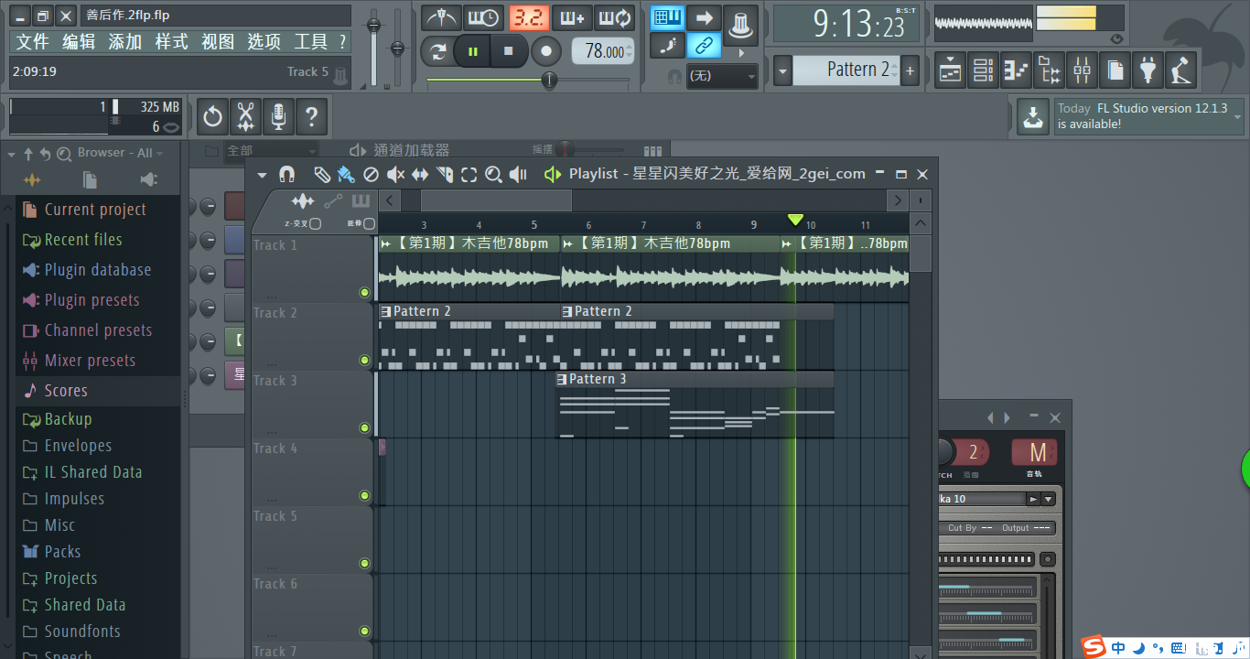This screenshot has width=1250, height=659.
Task: Add new pattern with plus button
Action: point(910,70)
